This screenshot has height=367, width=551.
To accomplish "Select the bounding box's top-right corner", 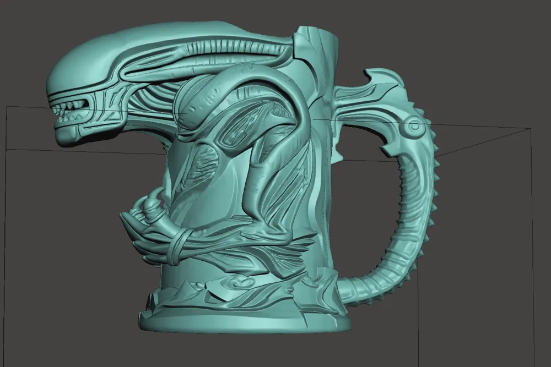I will point(531,129).
